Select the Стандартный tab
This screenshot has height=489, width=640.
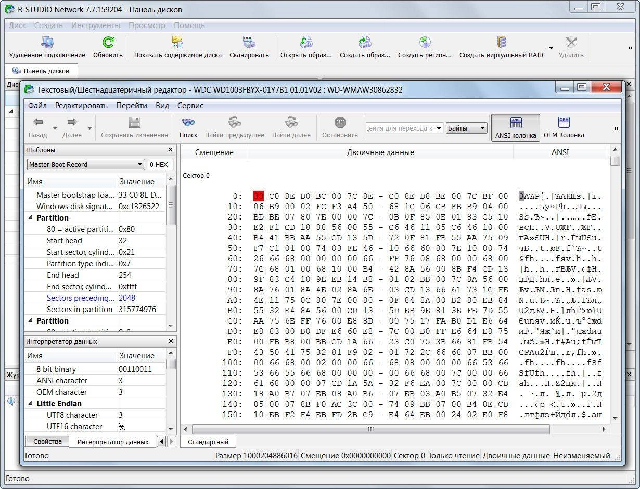coord(208,442)
